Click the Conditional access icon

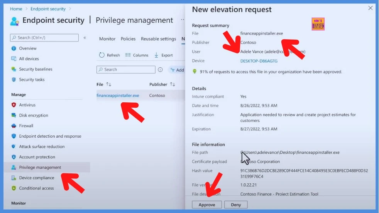pos(14,188)
